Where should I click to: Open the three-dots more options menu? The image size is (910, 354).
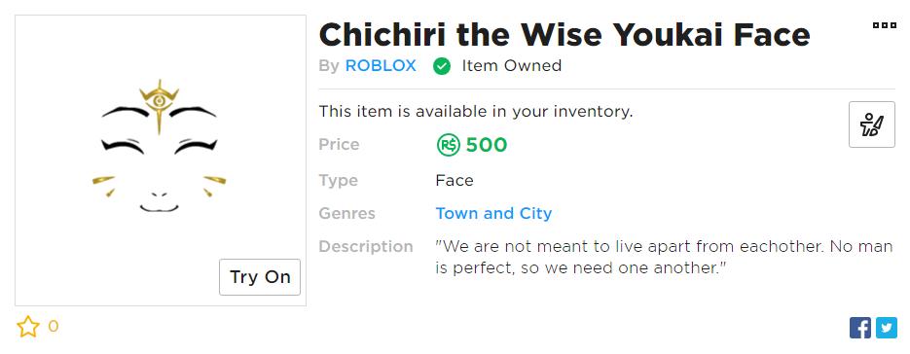coord(885,25)
